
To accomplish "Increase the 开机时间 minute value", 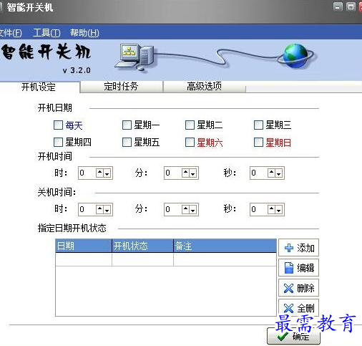I will coord(185,173).
